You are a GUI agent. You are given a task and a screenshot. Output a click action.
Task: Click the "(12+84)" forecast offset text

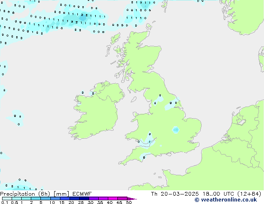249,194
